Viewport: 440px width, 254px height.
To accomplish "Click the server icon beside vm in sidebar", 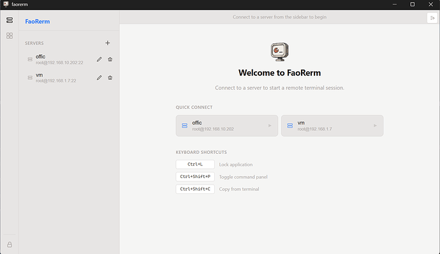I will [x=30, y=78].
